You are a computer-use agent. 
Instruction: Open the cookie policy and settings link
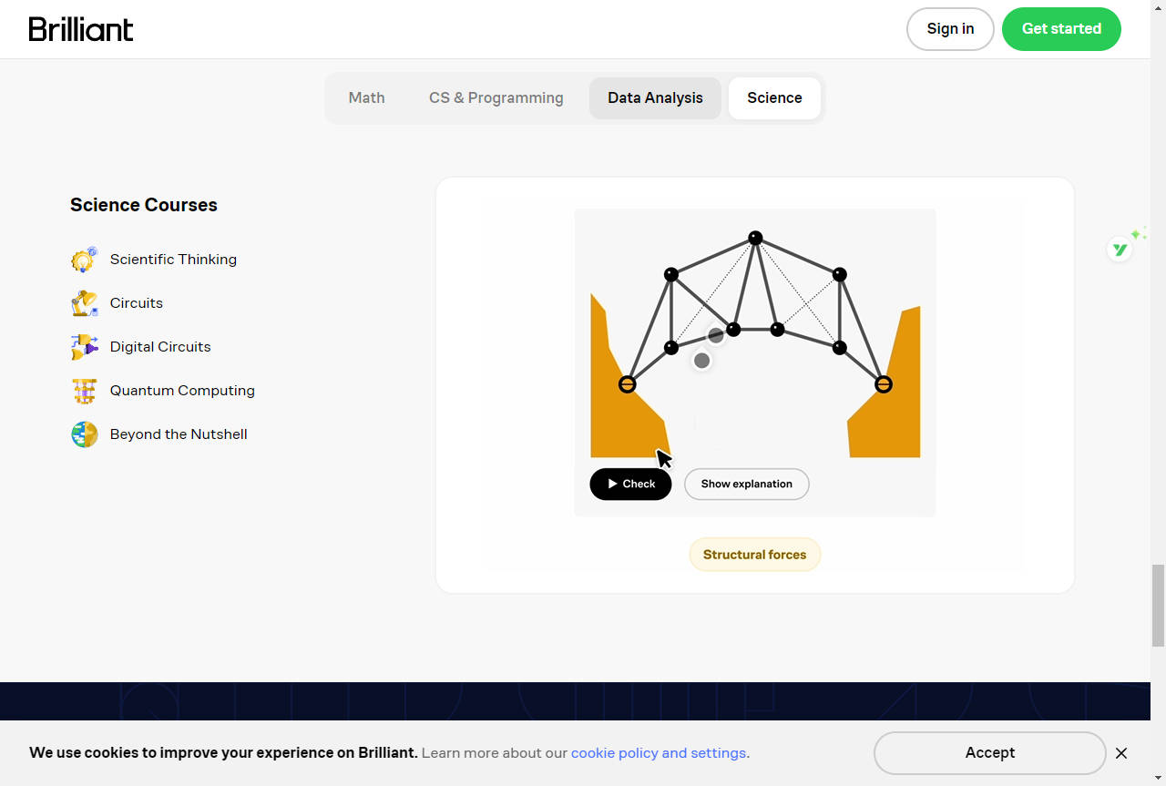tap(659, 753)
